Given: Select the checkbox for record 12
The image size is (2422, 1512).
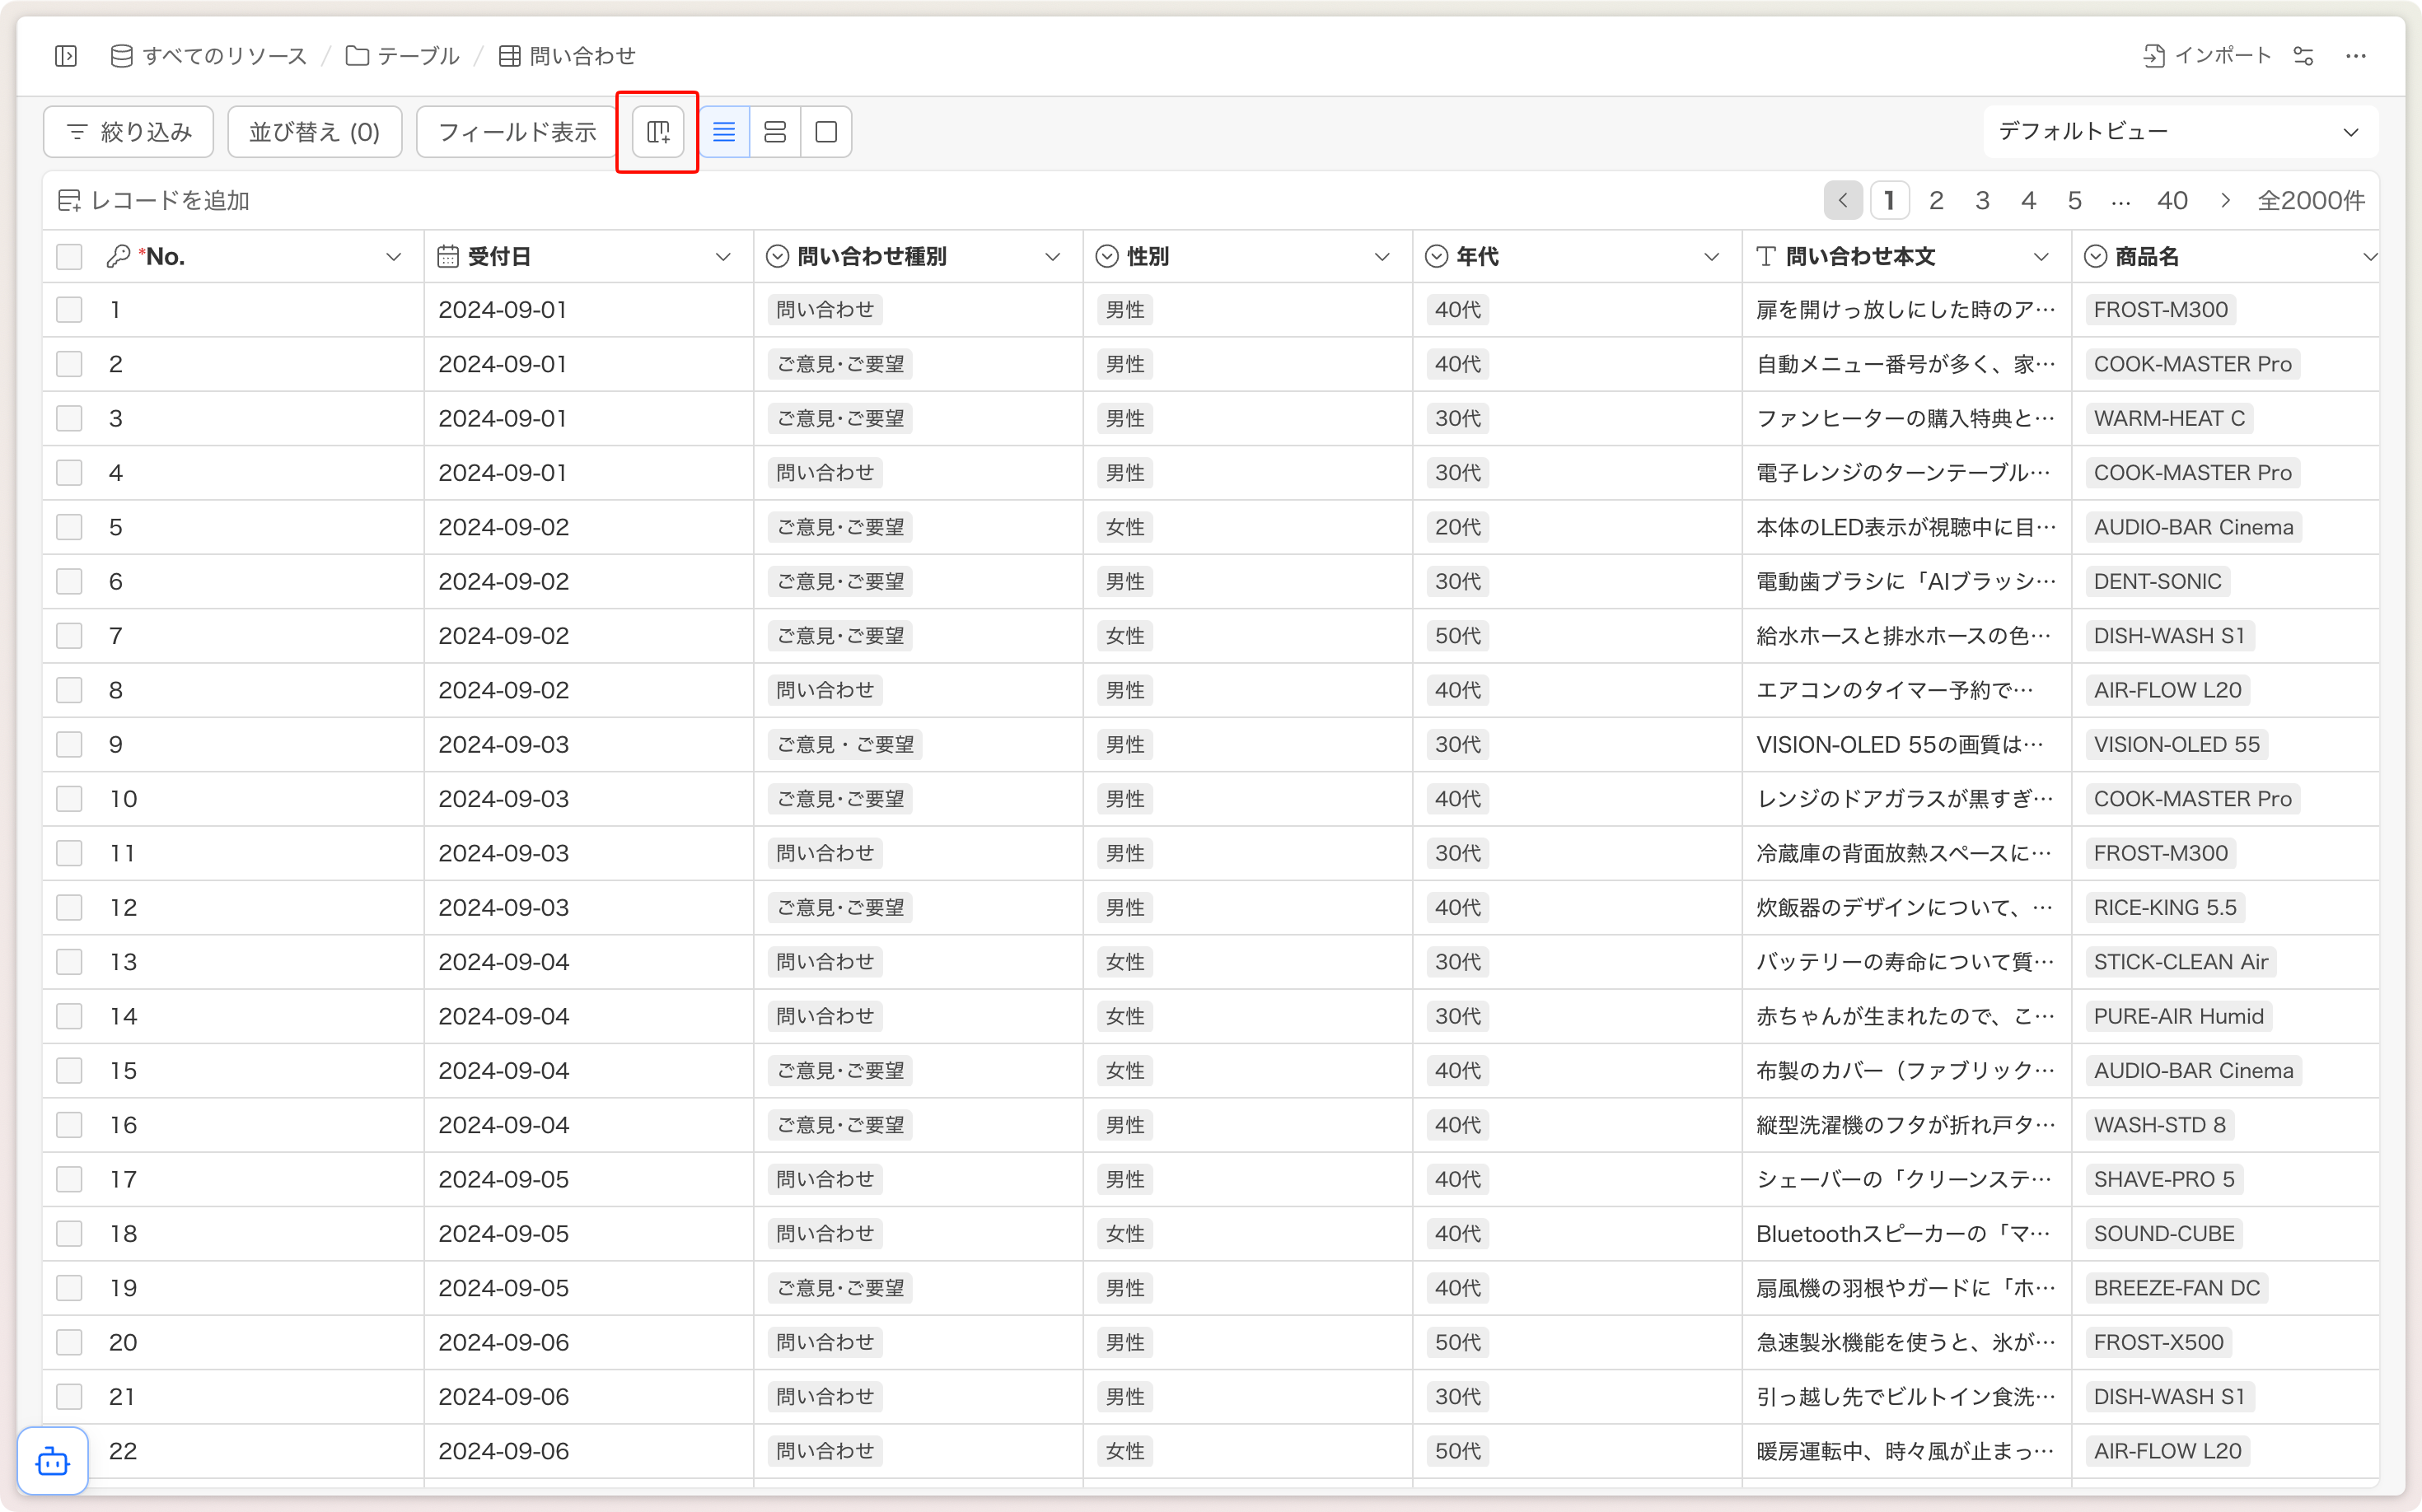Looking at the screenshot, I should [x=69, y=907].
